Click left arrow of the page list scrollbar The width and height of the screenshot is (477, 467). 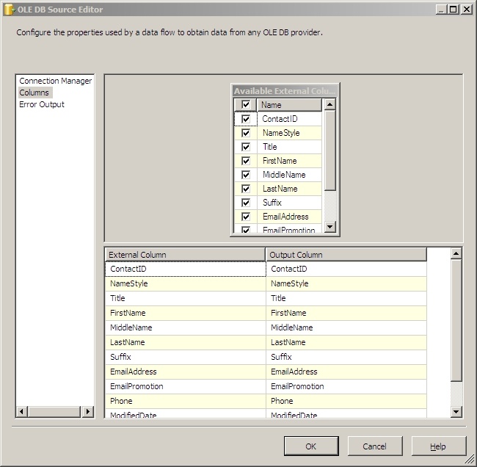(x=21, y=412)
